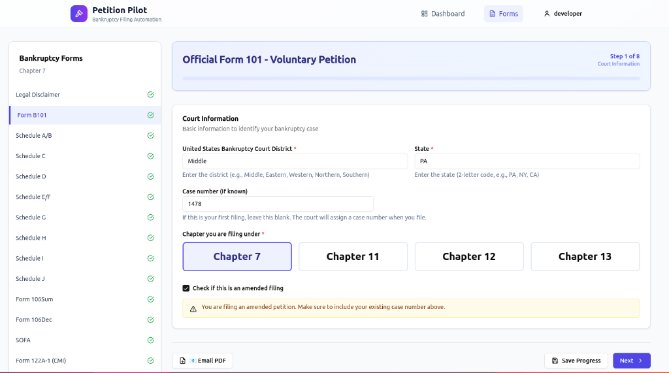Click the Petition Pilot title text
This screenshot has width=669, height=373.
point(120,10)
